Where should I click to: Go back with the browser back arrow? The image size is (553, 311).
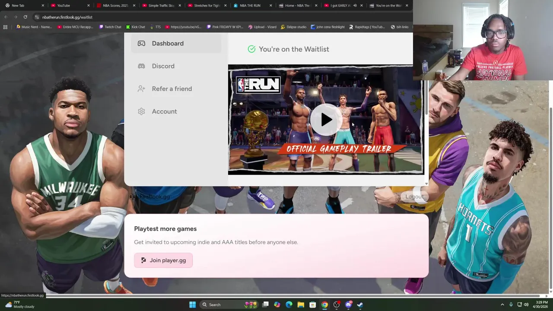pos(6,17)
